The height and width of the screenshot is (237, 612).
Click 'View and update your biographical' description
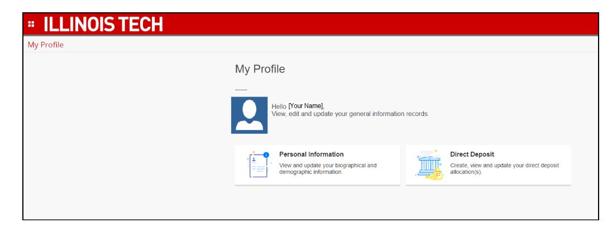pos(328,168)
